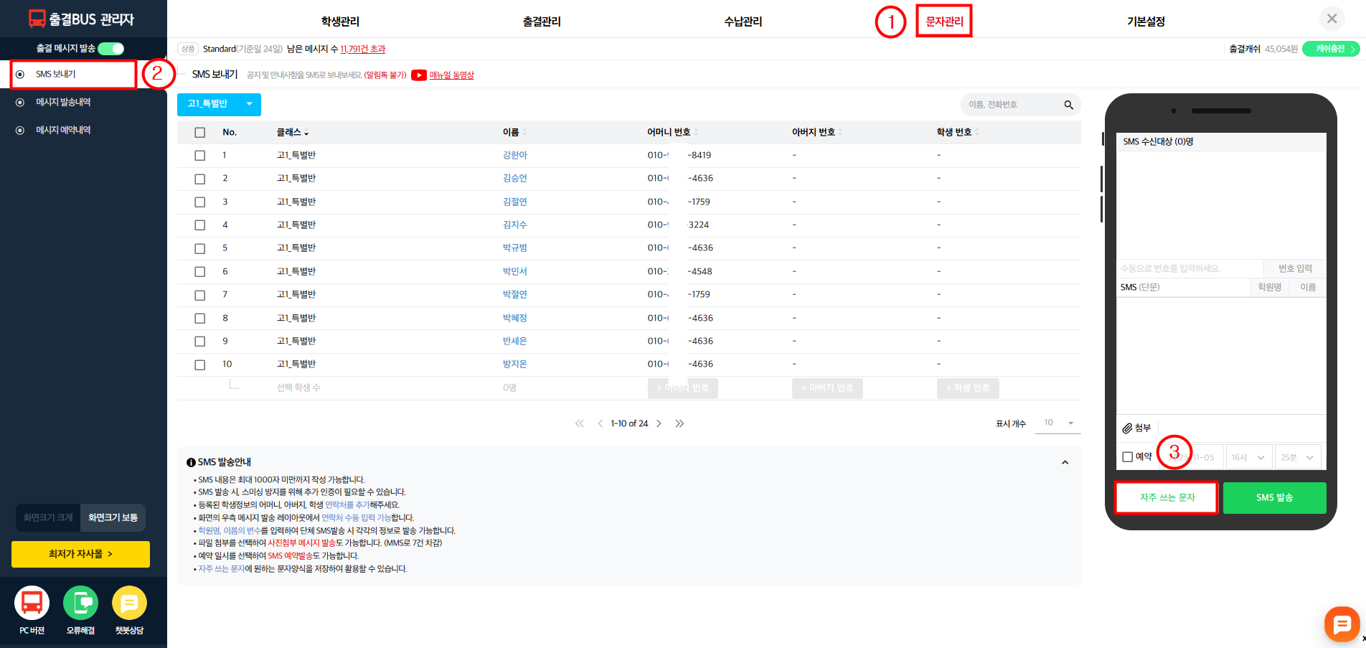The height and width of the screenshot is (648, 1366).
Task: Click the search magnifier icon
Action: click(1068, 105)
